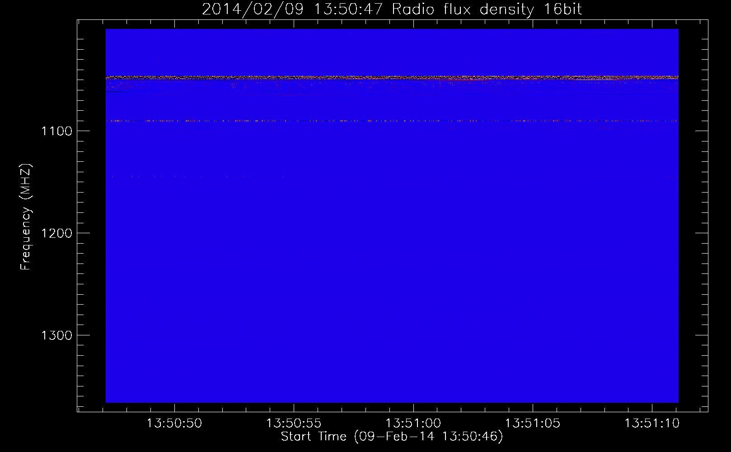Click the 1200 frequency tick label
Screen dimensions: 731x452
(x=56, y=233)
